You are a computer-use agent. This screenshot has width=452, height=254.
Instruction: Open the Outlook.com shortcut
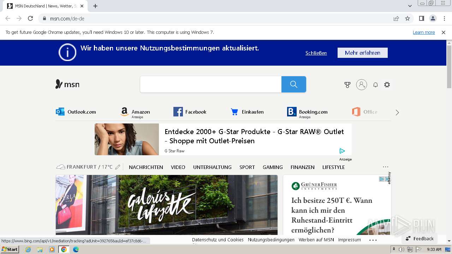(76, 112)
